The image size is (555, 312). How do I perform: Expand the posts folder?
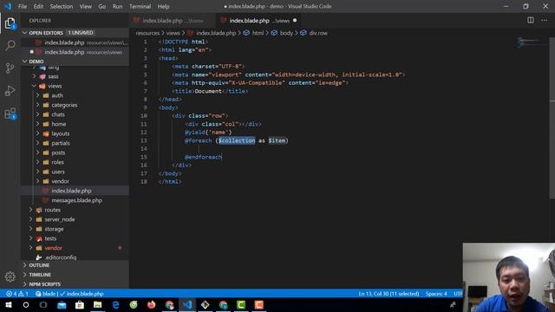pyautogui.click(x=75, y=153)
